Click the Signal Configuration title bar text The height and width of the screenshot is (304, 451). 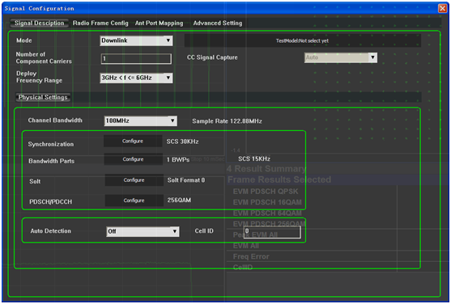pyautogui.click(x=40, y=8)
